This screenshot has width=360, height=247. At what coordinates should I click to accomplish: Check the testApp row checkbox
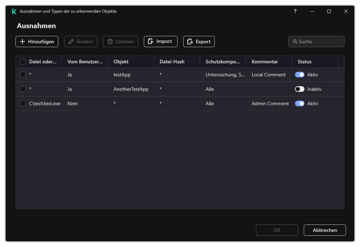point(23,75)
